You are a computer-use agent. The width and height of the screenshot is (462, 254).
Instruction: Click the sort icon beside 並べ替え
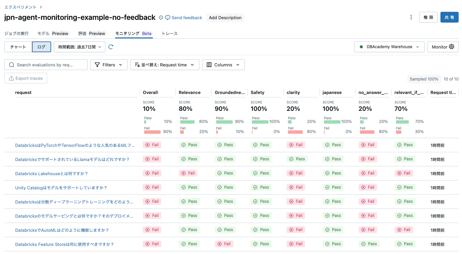pos(137,65)
